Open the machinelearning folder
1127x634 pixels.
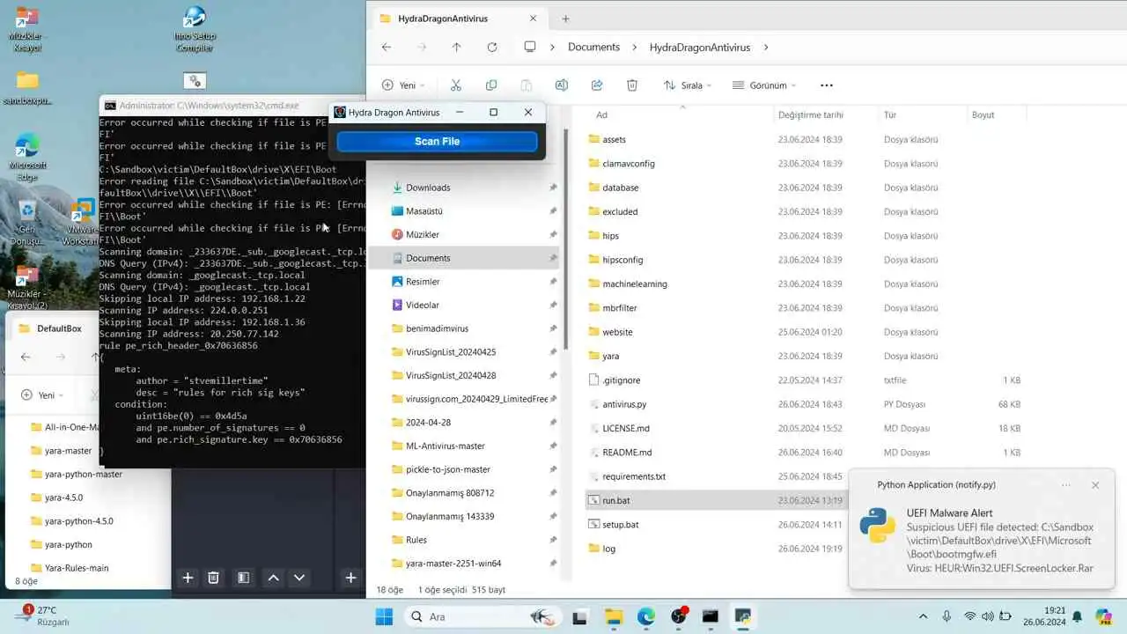(634, 284)
